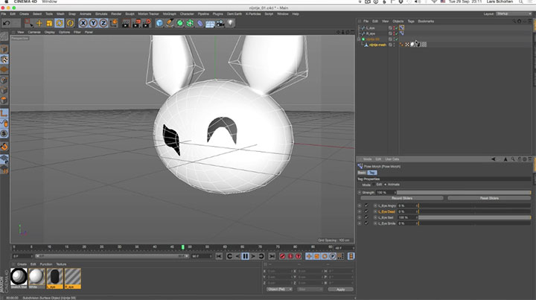Click the Array modeling object icon
The image size is (536, 300).
pos(190,23)
